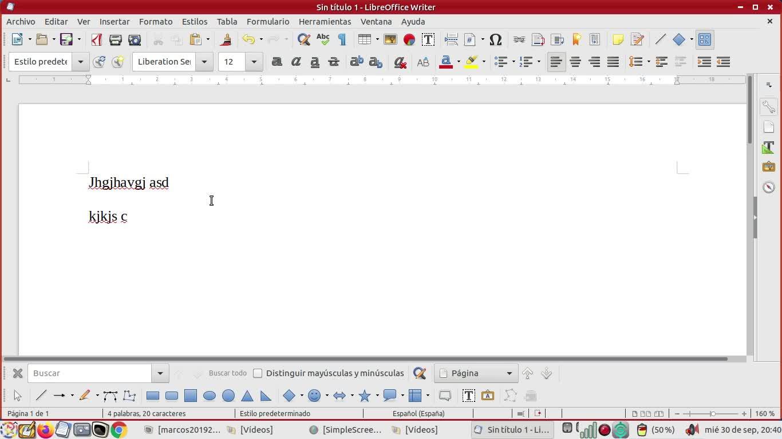Insert a special character with Omega icon

[x=496, y=39]
